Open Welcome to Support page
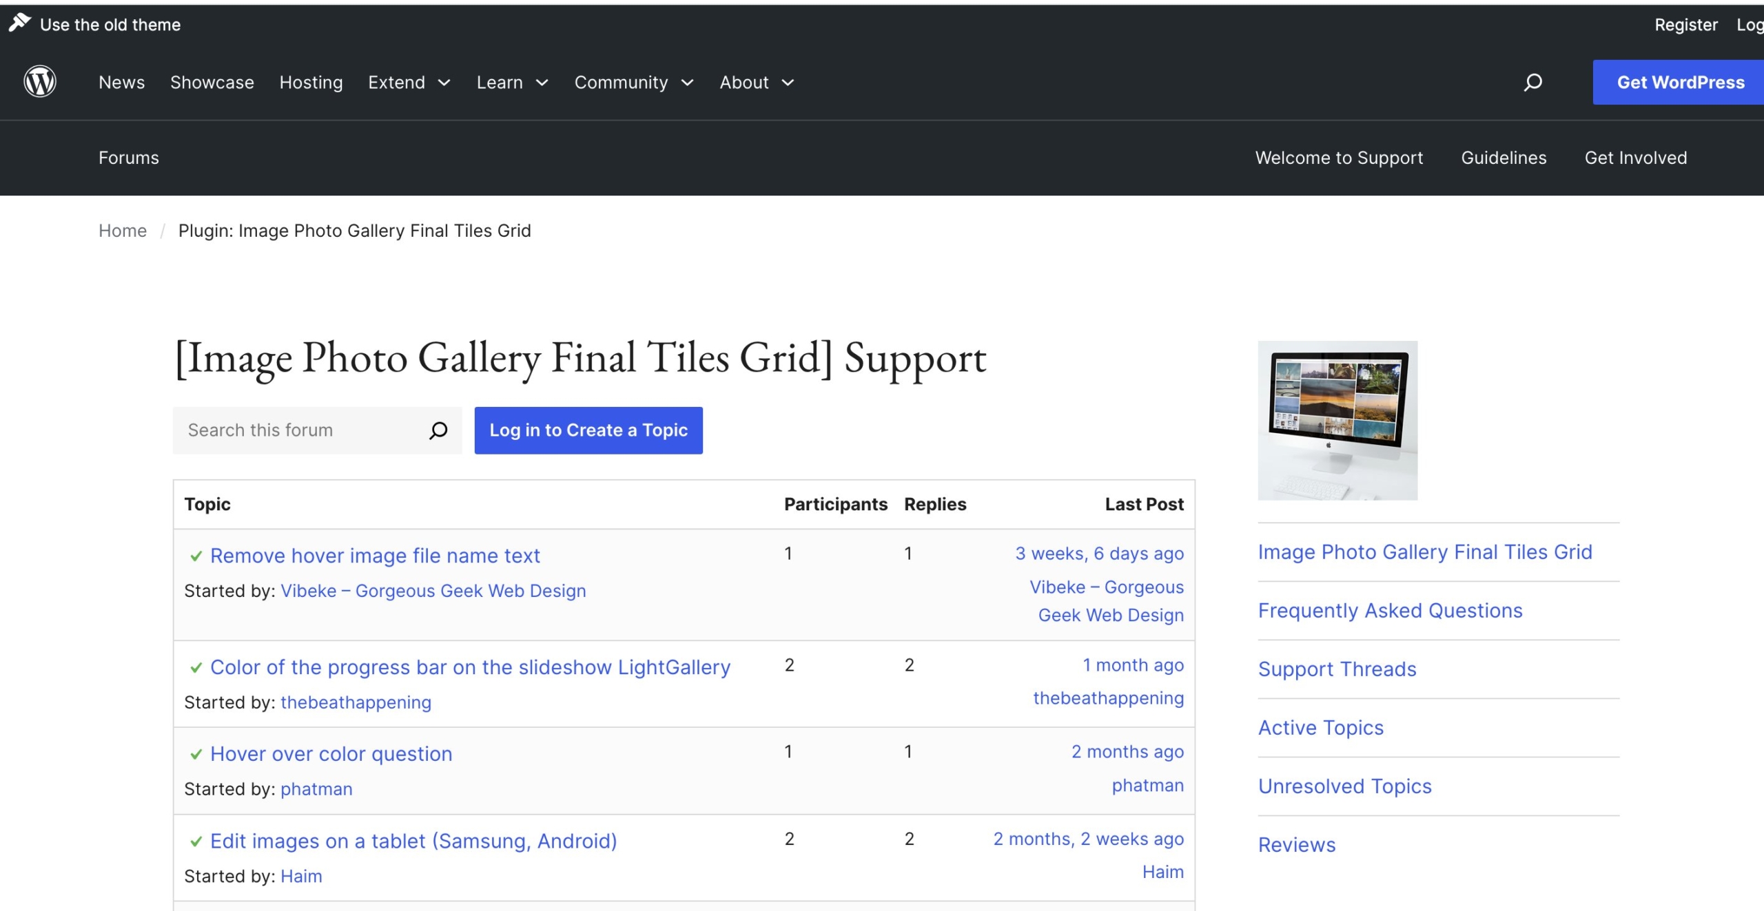This screenshot has width=1764, height=911. point(1339,158)
